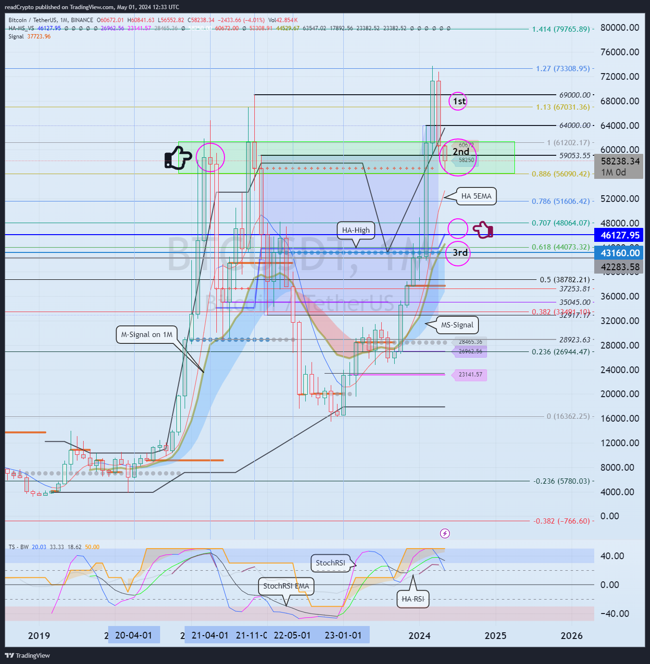The image size is (650, 664).
Task: Click the Fibonacci label '-0.236 (5780.03)'
Action: [x=562, y=481]
